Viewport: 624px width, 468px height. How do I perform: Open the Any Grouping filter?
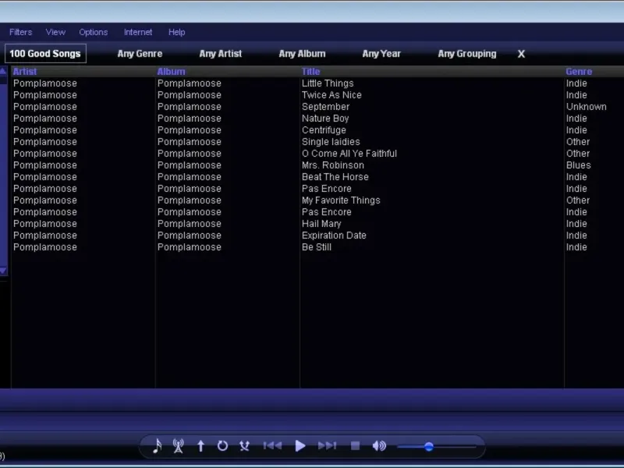point(467,54)
